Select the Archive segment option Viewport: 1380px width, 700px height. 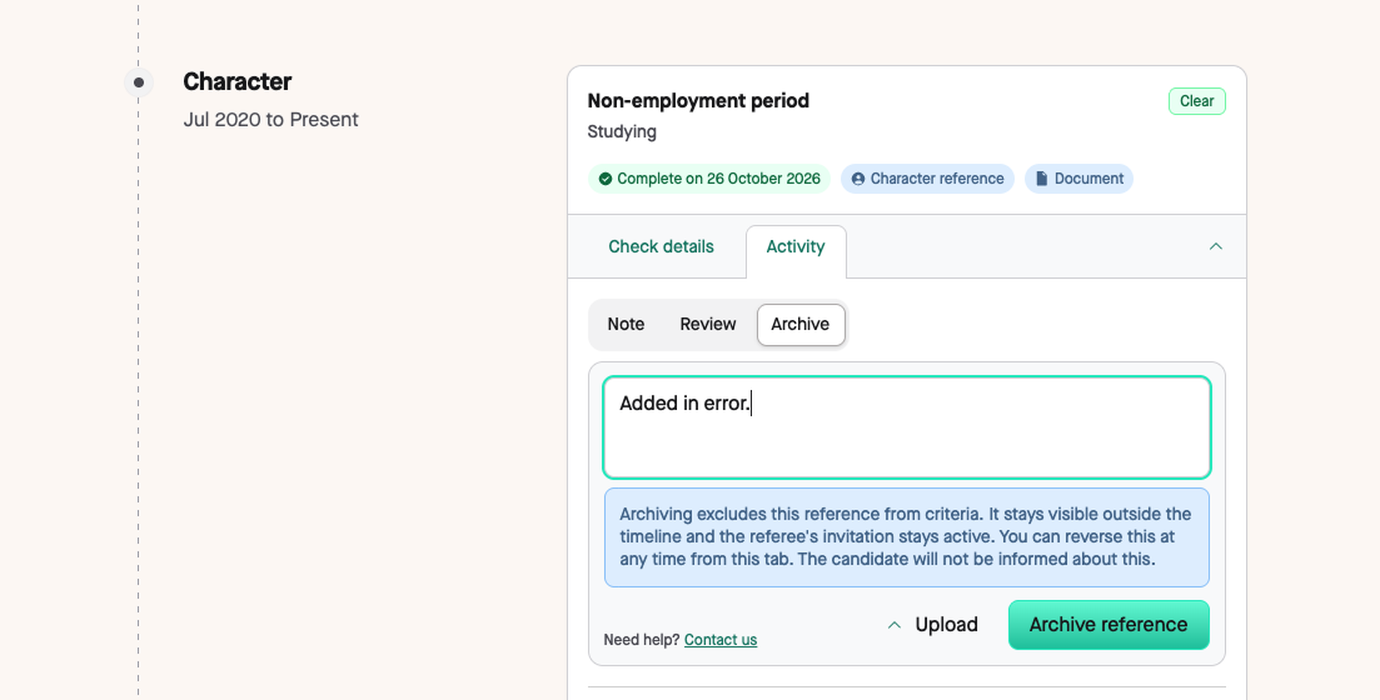pos(800,324)
